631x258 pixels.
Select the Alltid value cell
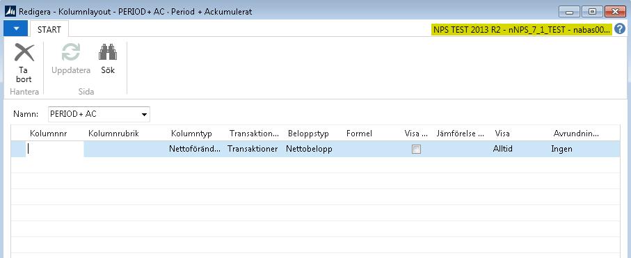pyautogui.click(x=520, y=149)
